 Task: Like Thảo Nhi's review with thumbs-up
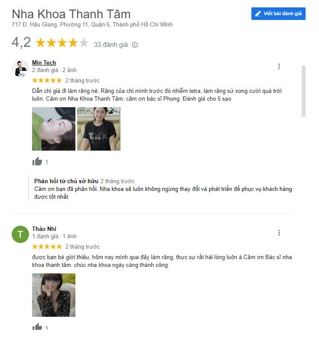[x=37, y=327]
